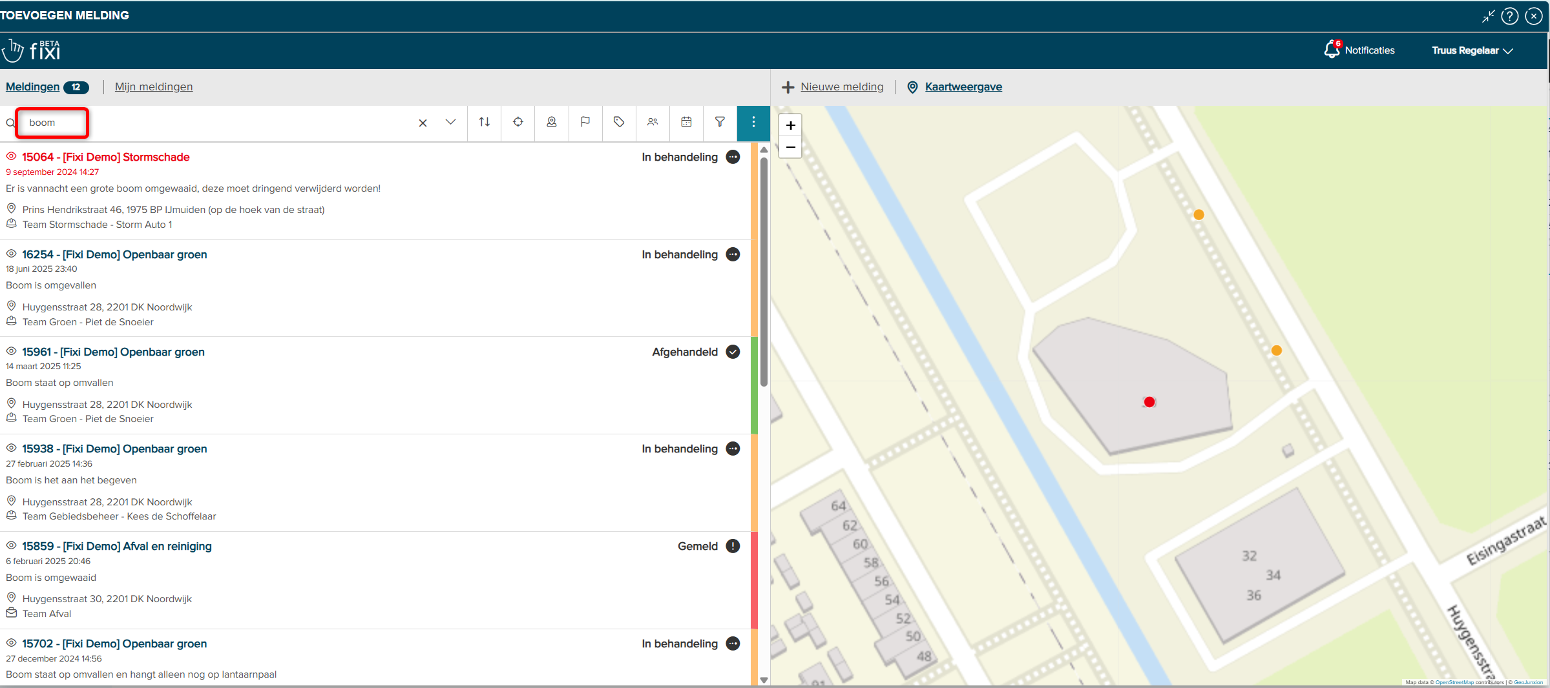Click the In behandeling status of 16254
The width and height of the screenshot is (1550, 688).
click(680, 254)
